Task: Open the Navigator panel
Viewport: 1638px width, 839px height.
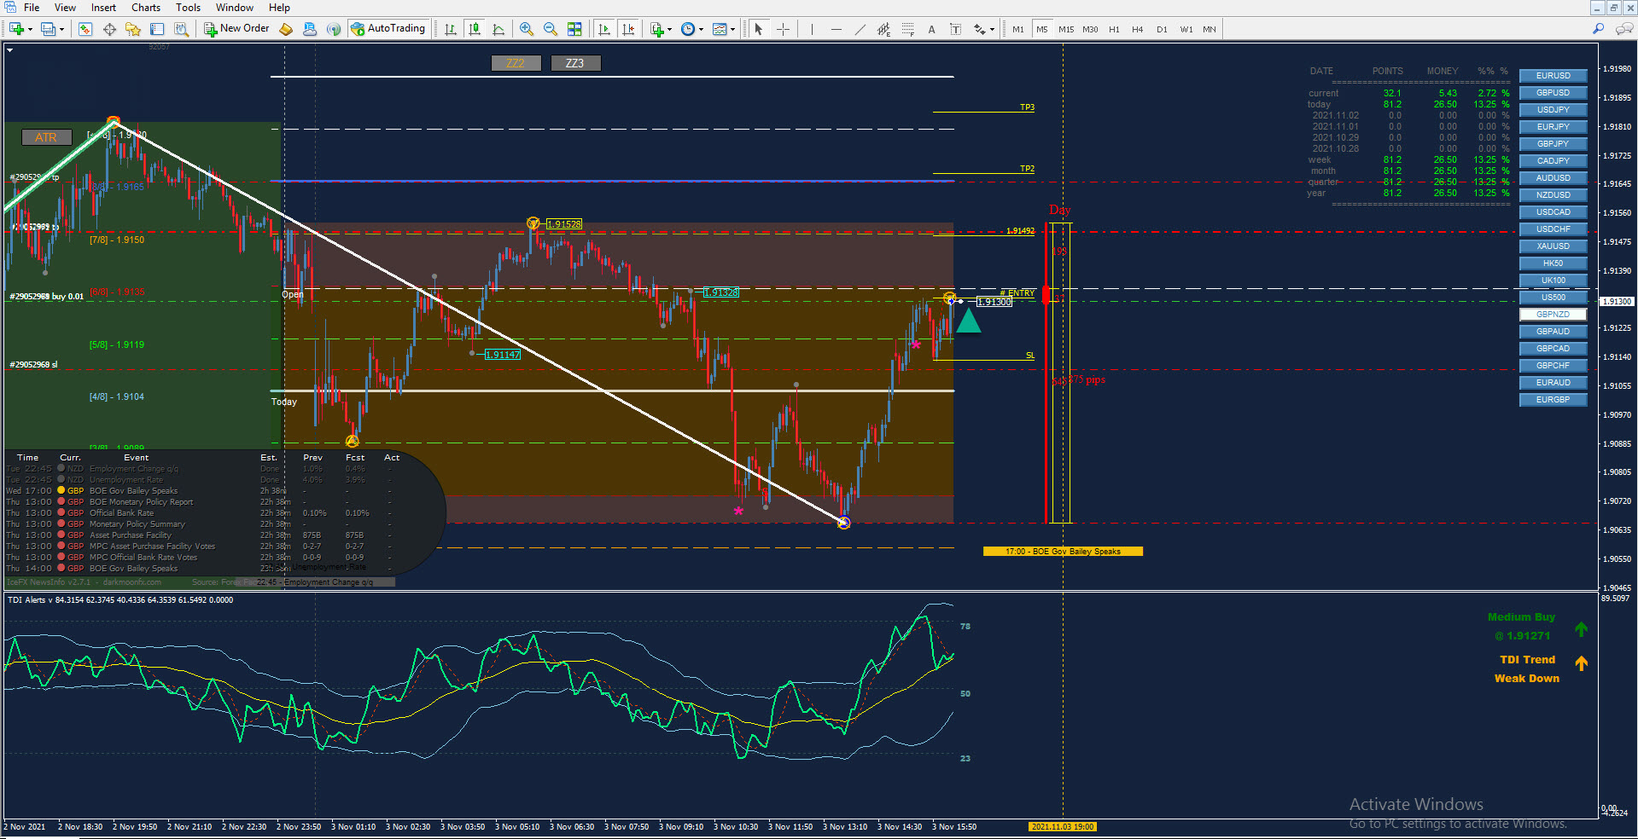Action: 133,29
